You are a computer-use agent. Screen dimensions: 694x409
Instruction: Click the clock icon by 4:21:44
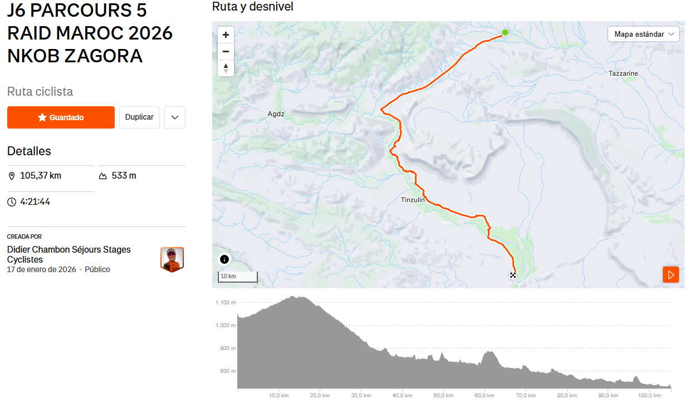click(x=12, y=202)
